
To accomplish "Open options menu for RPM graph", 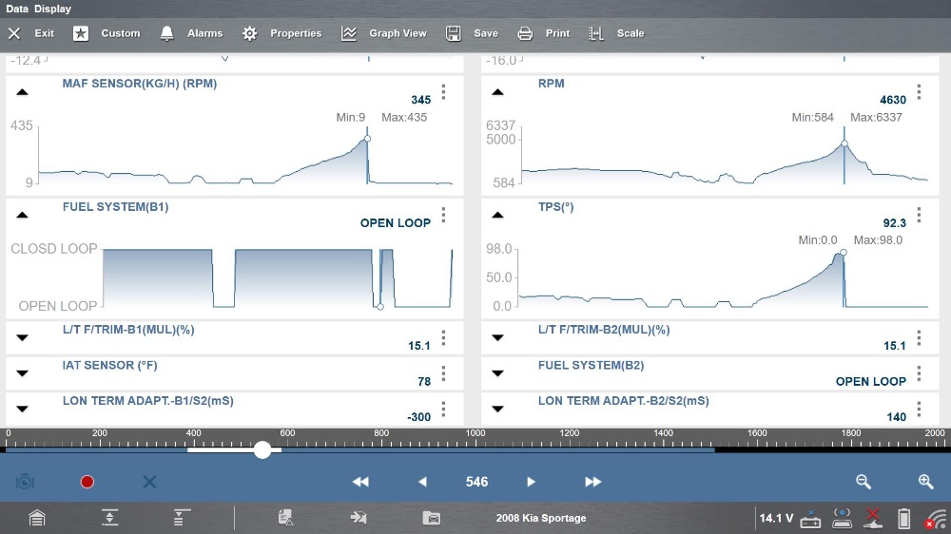I will (919, 92).
